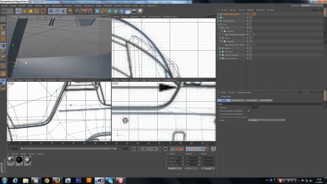Click the Make Editable icon atop left sidebar
Screen dimensions: 327x184
point(3,19)
